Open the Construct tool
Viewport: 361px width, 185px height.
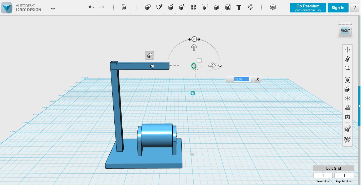pos(171,7)
